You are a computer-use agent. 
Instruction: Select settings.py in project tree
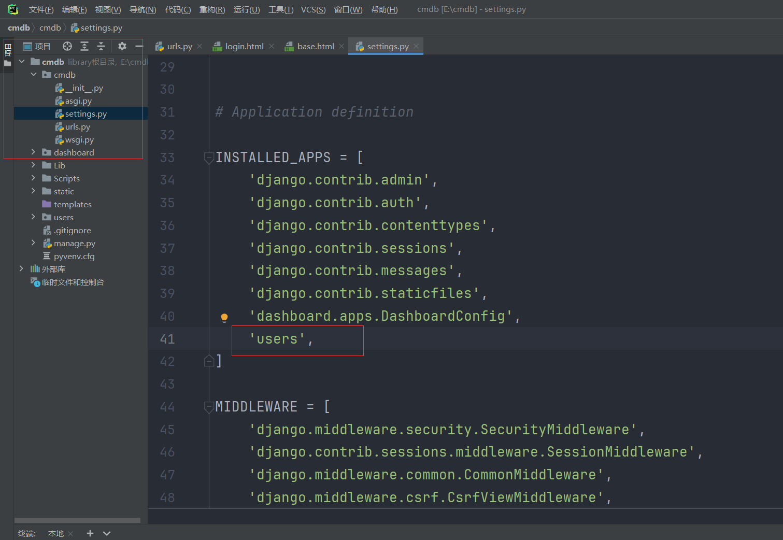point(81,113)
